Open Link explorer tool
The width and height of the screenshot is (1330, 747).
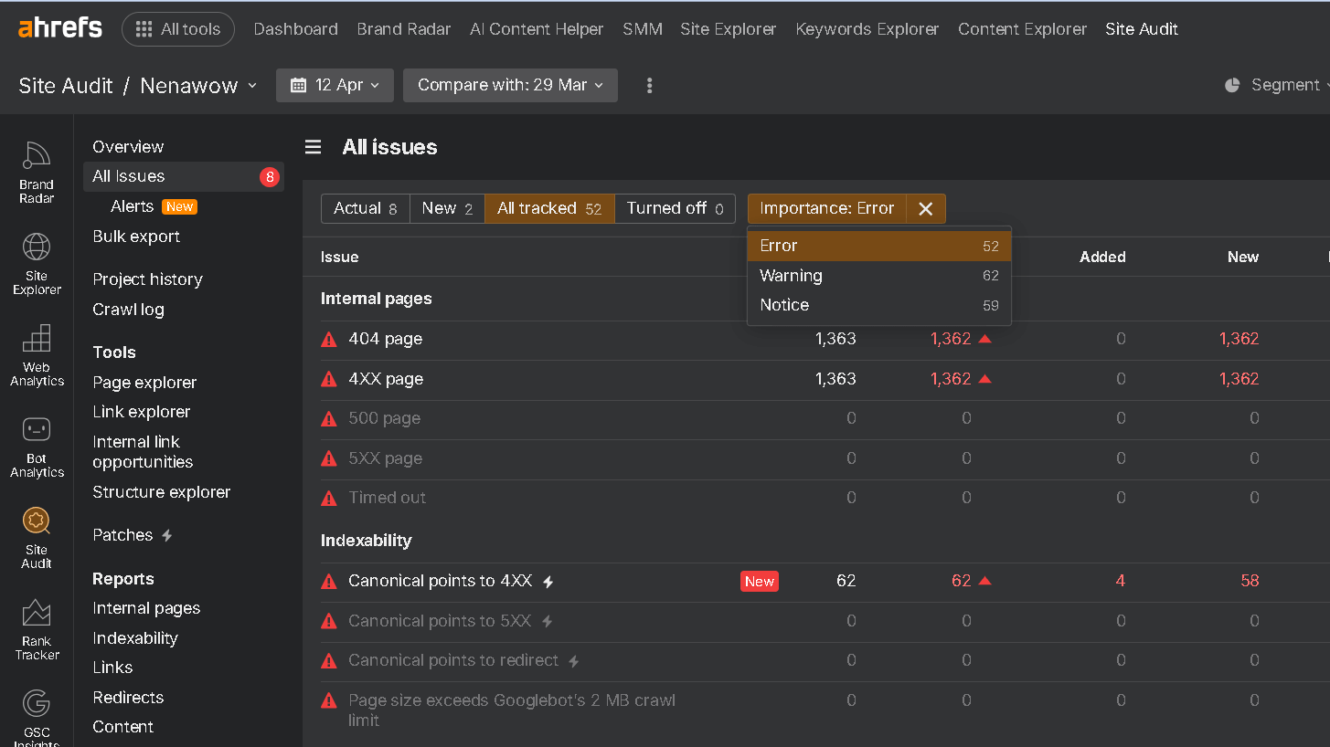(x=141, y=412)
